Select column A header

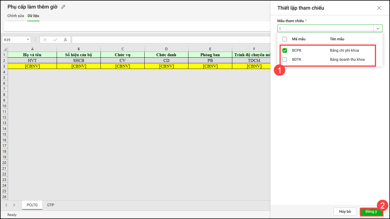pos(32,49)
